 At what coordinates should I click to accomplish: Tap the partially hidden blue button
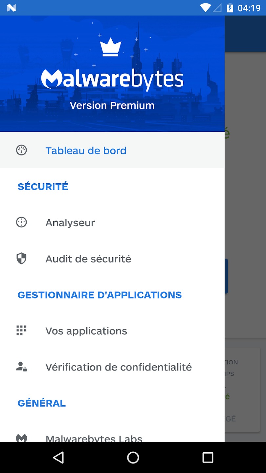point(226,276)
